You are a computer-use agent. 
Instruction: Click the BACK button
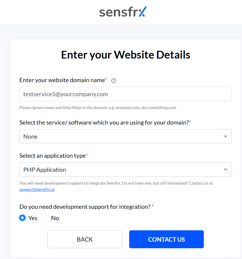pyautogui.click(x=85, y=239)
